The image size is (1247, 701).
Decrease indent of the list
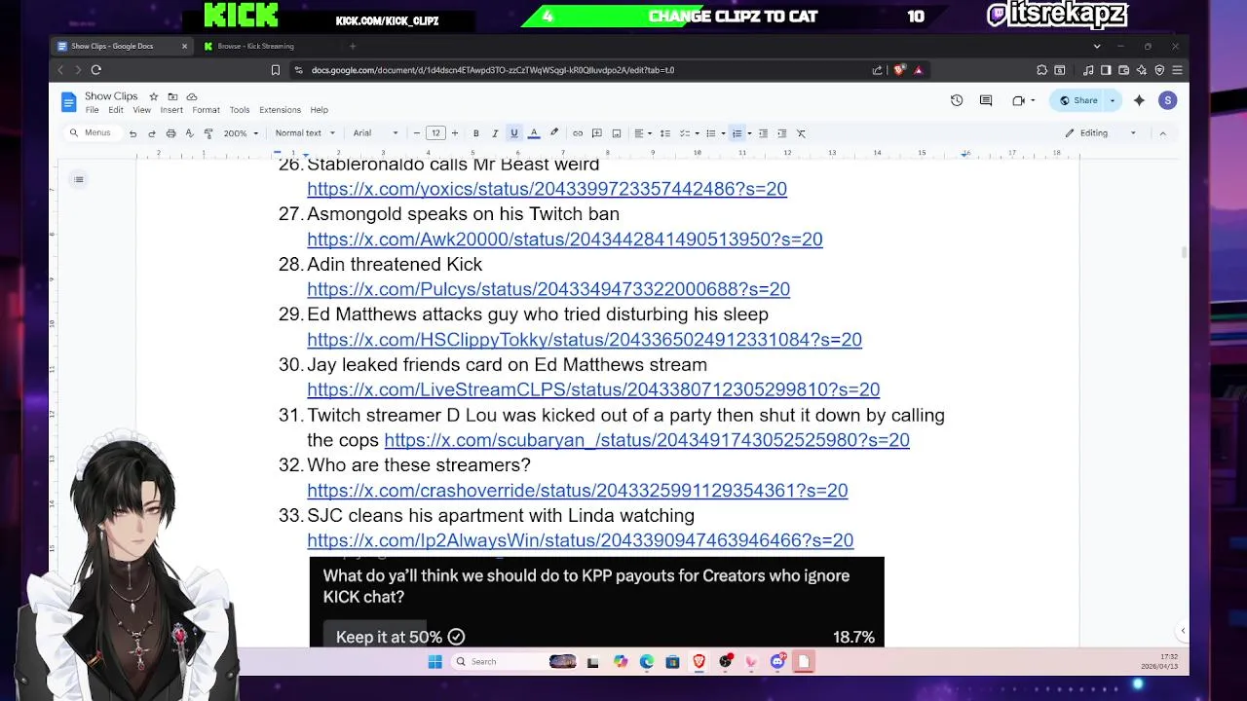click(x=763, y=133)
